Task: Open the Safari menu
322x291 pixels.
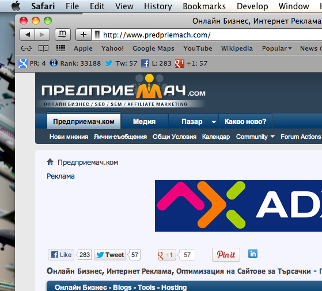Action: click(43, 6)
